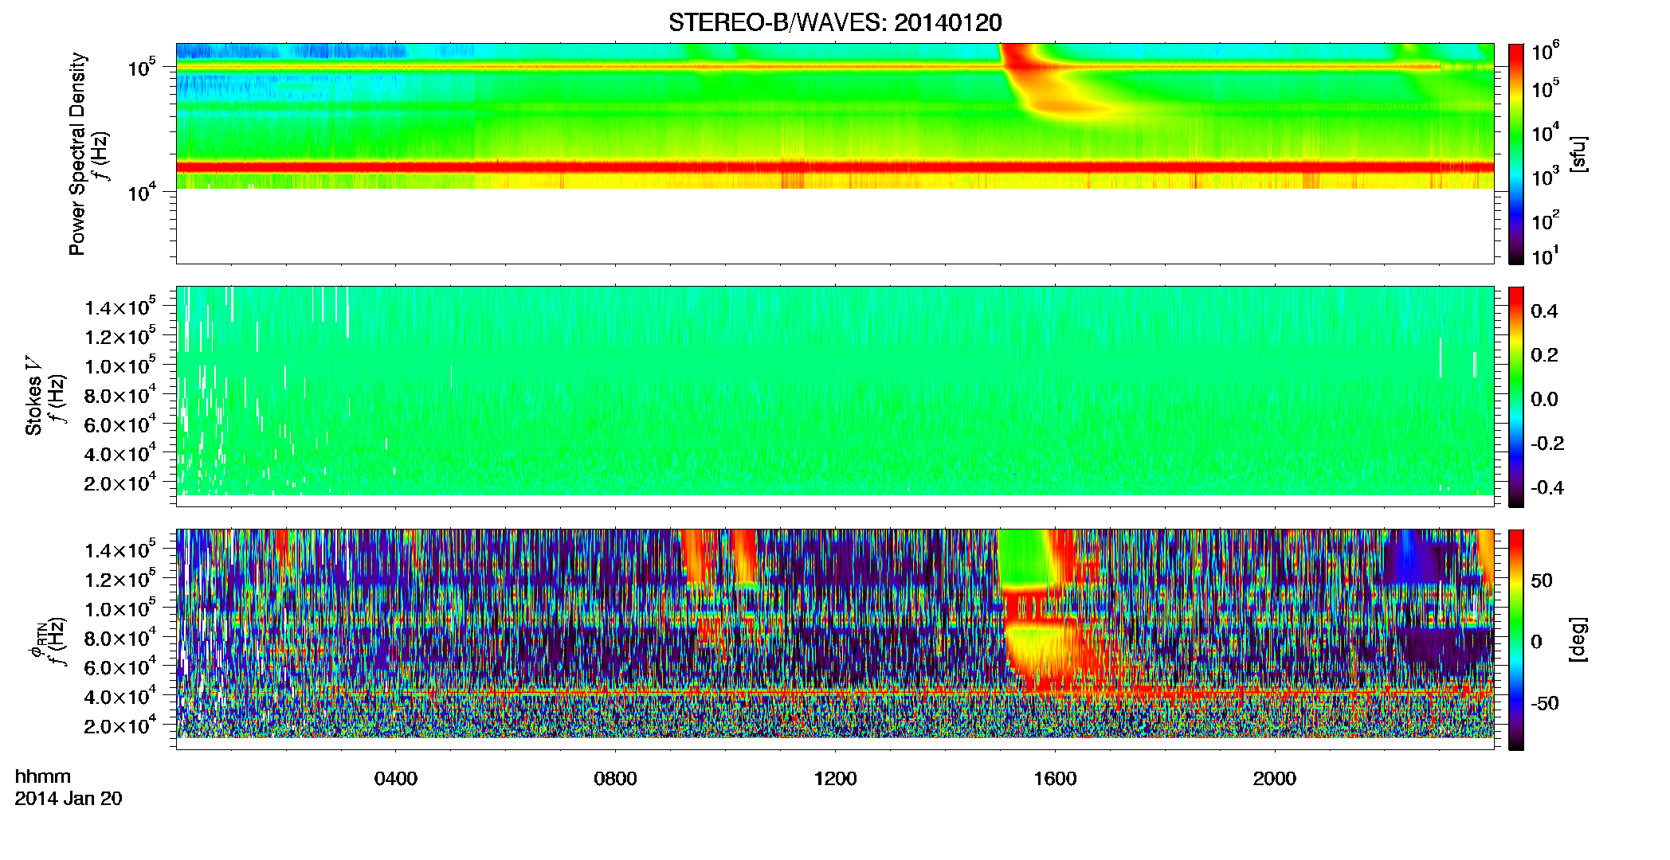1670x860 pixels.
Task: Click the phi RTN degrees color bar
Action: 1516,639
